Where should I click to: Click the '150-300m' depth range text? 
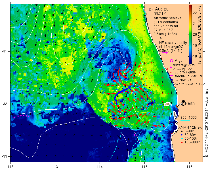tap(192, 142)
